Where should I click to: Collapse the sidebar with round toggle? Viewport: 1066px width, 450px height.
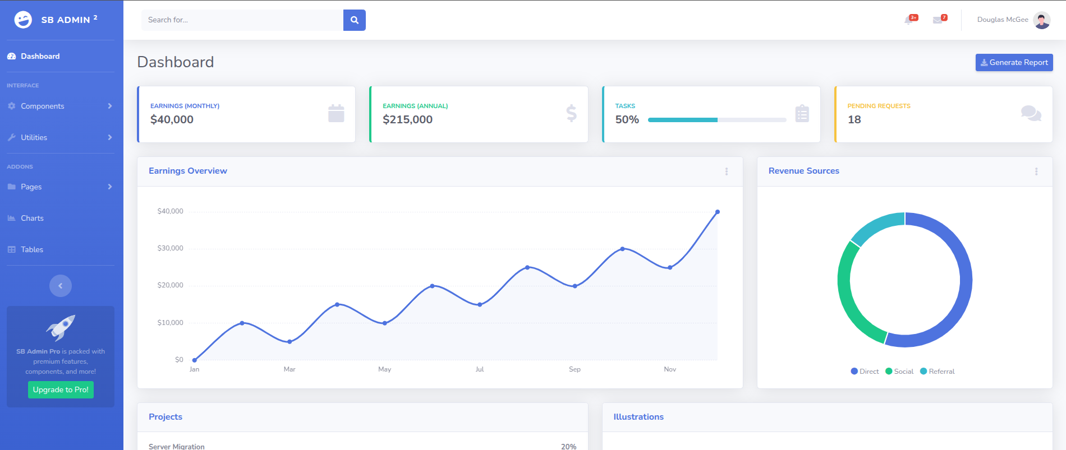click(61, 286)
